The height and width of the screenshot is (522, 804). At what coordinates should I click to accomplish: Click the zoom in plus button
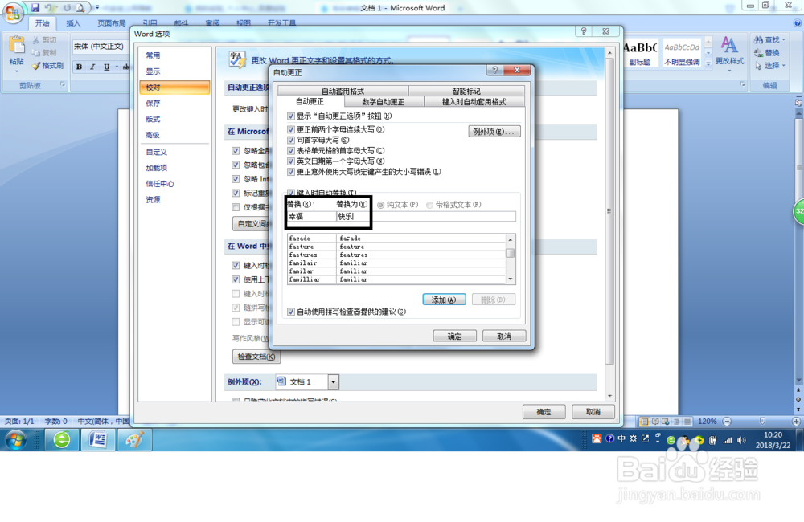pos(796,422)
